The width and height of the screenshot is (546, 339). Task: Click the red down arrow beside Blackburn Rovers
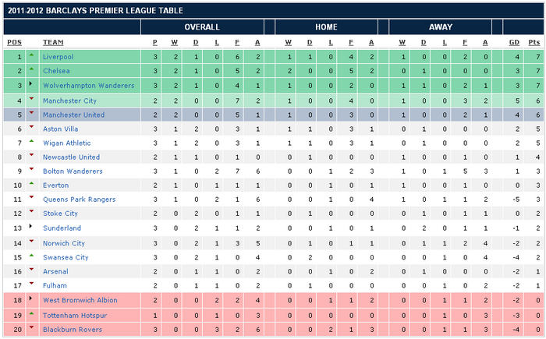pyautogui.click(x=31, y=328)
